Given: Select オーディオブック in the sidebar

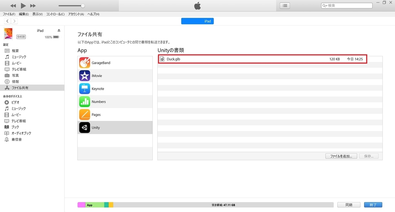Looking at the screenshot, I should click(21, 133).
